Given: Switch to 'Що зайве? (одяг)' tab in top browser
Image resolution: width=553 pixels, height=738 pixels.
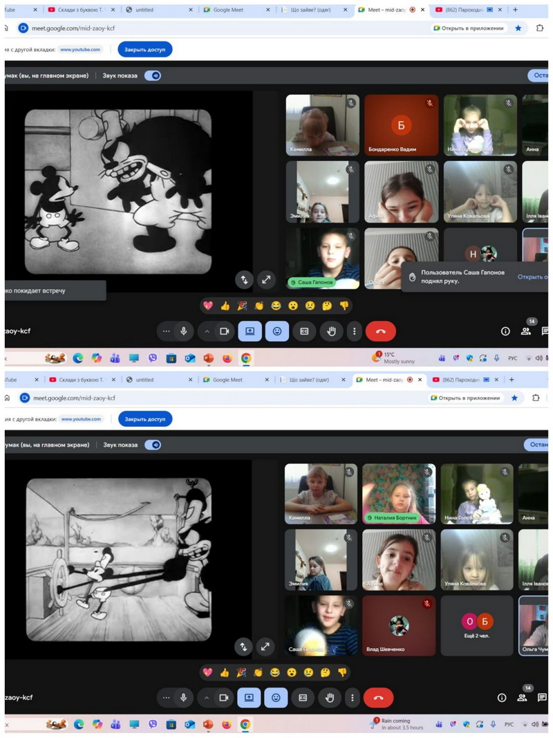Looking at the screenshot, I should click(x=311, y=10).
